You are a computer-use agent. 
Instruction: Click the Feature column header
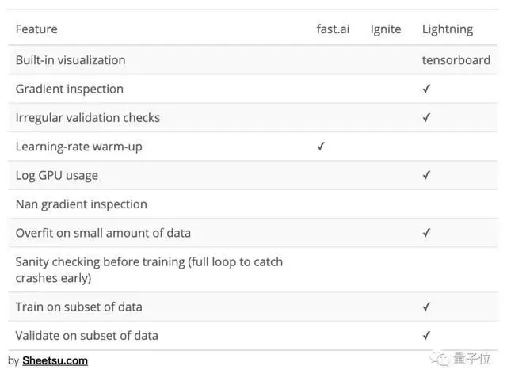(36, 29)
